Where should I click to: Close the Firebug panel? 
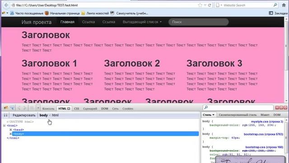[285, 107]
